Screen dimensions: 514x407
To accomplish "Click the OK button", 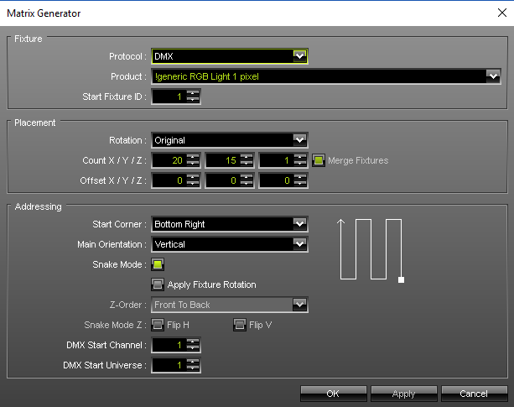I will click(333, 394).
